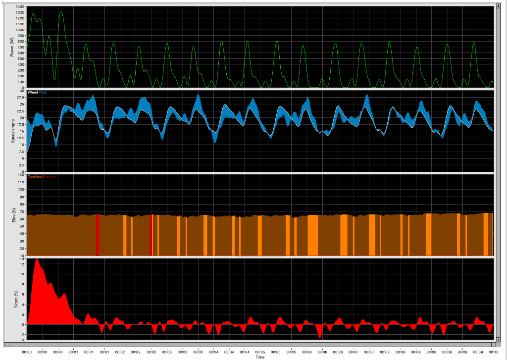Click the 00:10 label on the Time axis
This screenshot has height=360, width=507.
point(493,352)
